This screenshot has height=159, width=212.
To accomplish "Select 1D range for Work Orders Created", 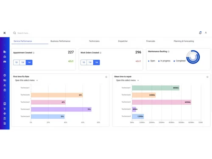I will [84, 62].
